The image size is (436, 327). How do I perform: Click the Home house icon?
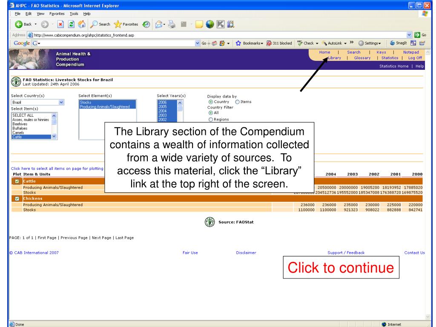[x=81, y=24]
